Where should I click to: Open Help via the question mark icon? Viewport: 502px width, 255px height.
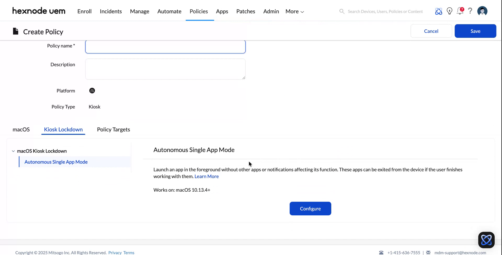[470, 11]
